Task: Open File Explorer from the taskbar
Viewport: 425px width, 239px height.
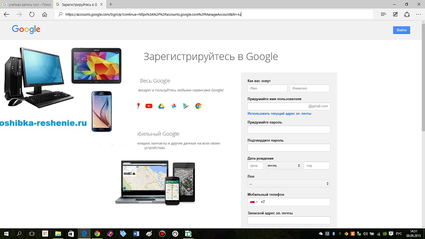Action: pos(58,234)
